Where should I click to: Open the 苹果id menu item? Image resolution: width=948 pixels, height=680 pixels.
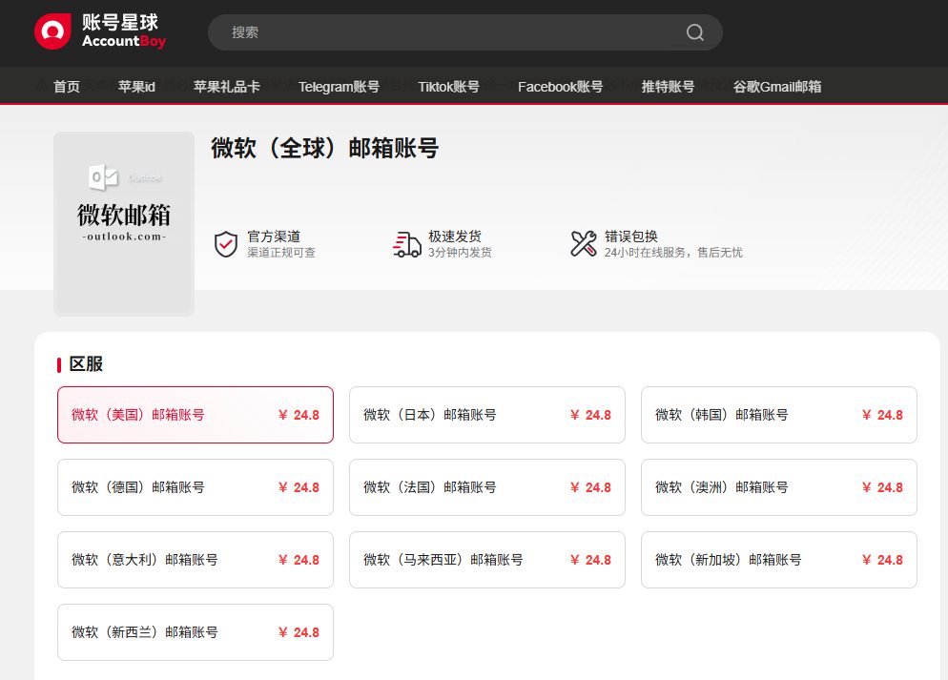pyautogui.click(x=136, y=87)
